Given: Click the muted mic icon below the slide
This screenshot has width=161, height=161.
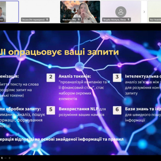Looking at the screenshot, I should click(x=2, y=158).
